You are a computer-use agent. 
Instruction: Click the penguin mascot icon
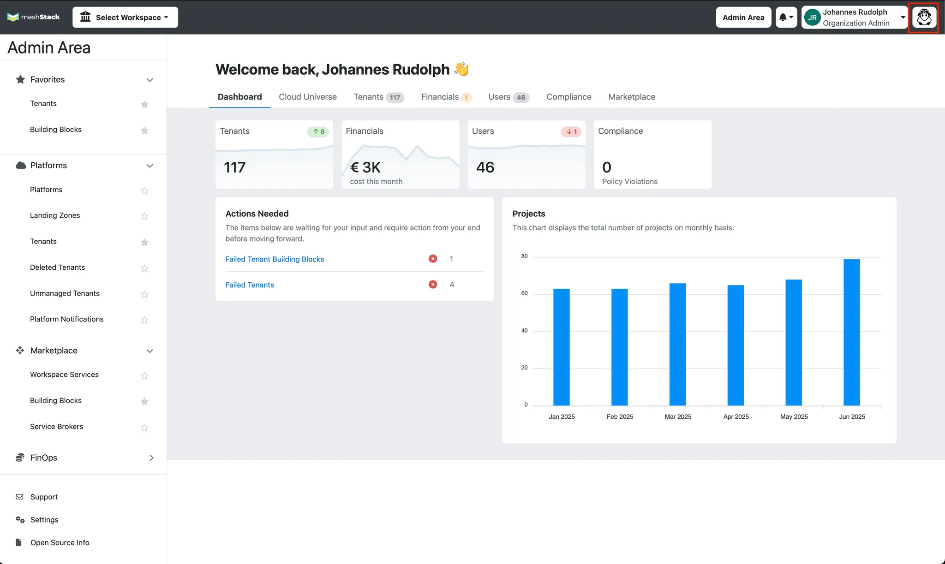coord(924,18)
